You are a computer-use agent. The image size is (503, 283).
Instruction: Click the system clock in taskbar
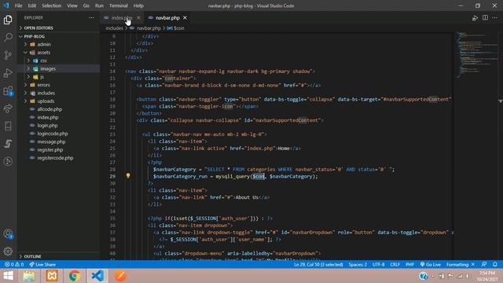click(487, 276)
